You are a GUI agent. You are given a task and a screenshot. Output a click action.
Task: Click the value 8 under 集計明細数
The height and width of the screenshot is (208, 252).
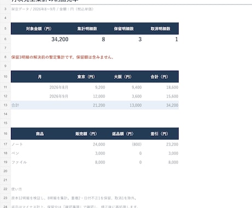tap(104, 39)
